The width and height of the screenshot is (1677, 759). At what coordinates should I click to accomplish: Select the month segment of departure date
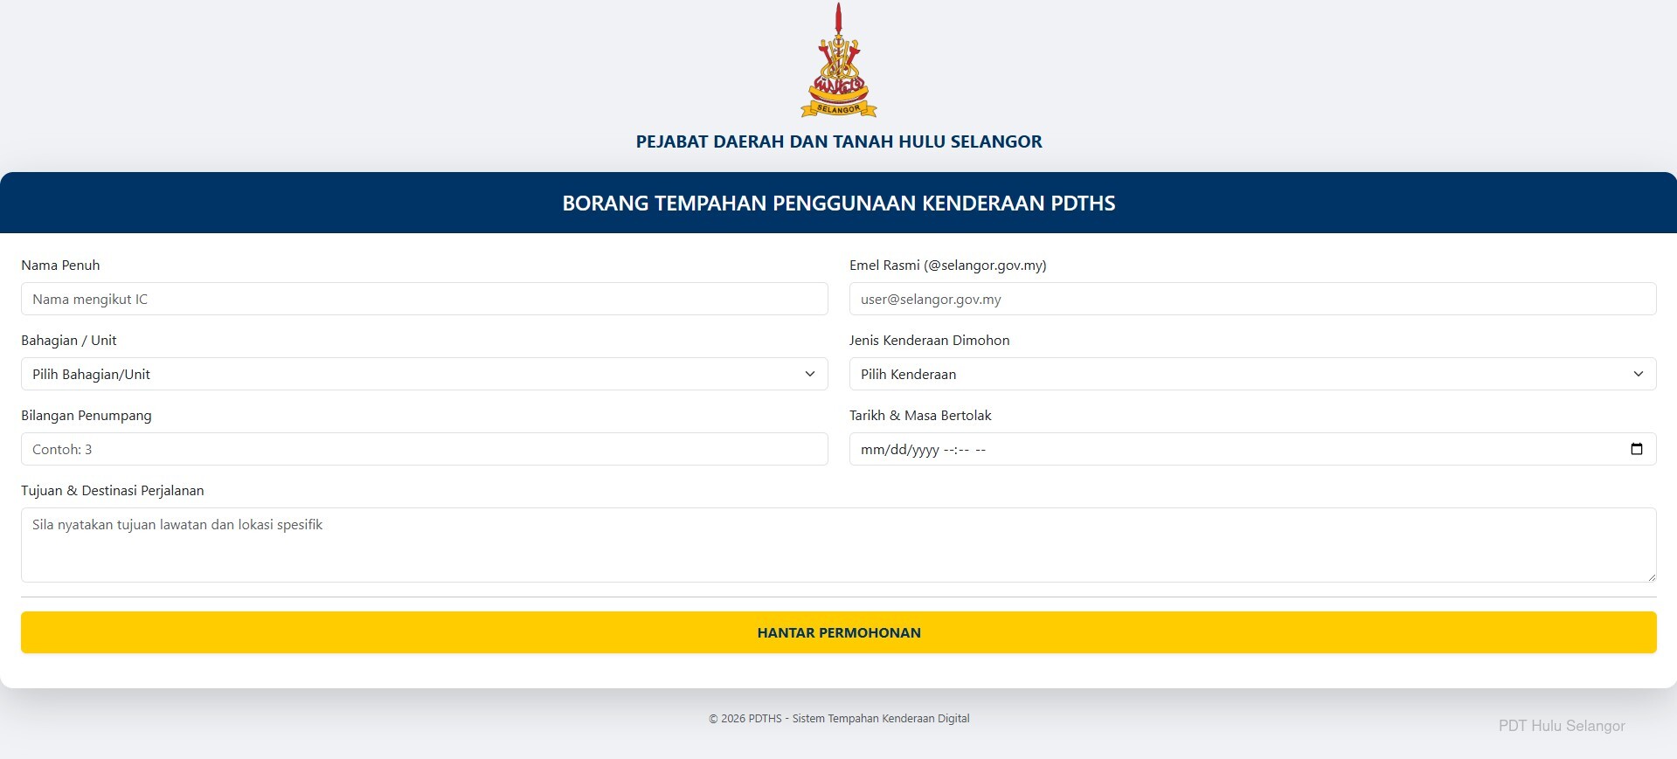tap(871, 450)
